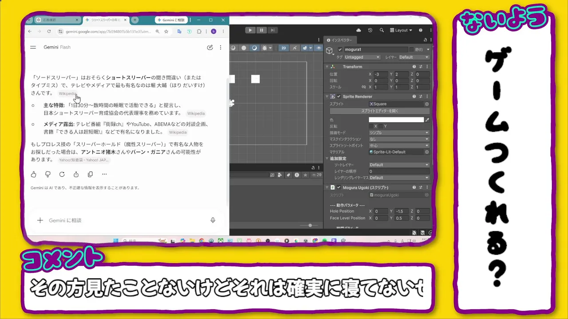The image size is (568, 319).
Task: Toggle Sprite Renderer enabled checkbox
Action: click(339, 97)
